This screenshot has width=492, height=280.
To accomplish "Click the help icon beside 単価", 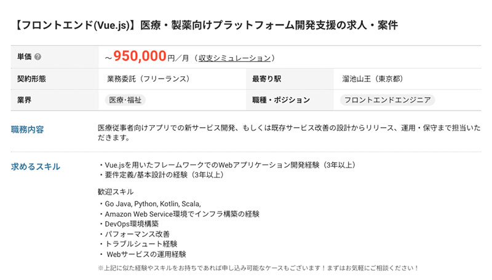I will (38, 57).
